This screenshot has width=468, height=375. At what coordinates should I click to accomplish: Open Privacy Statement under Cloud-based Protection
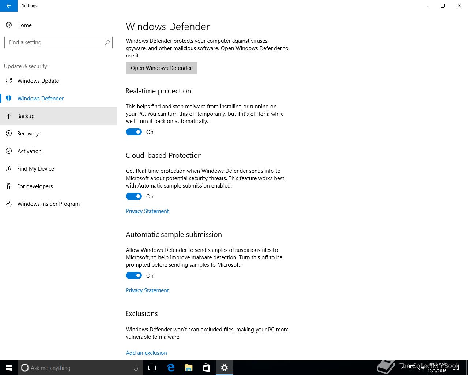click(147, 211)
